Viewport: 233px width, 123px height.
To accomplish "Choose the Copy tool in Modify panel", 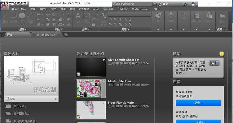I will click(48, 19).
